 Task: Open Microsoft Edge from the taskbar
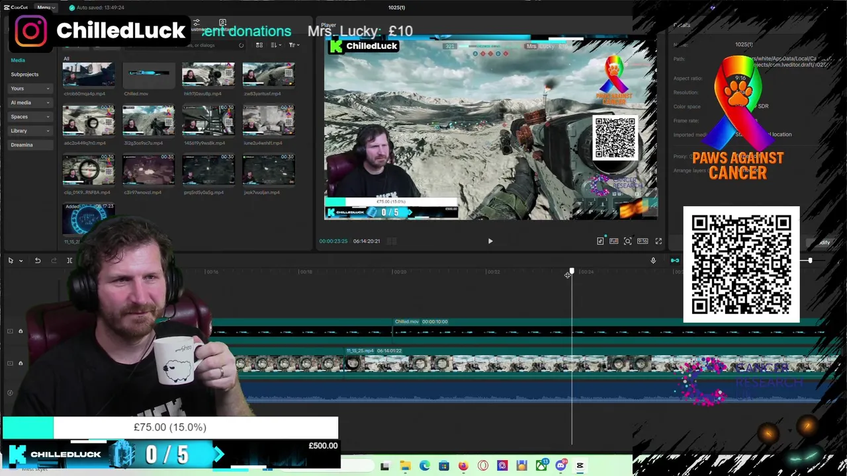424,466
